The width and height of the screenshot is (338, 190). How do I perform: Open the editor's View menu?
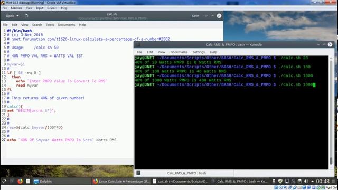pos(25,25)
